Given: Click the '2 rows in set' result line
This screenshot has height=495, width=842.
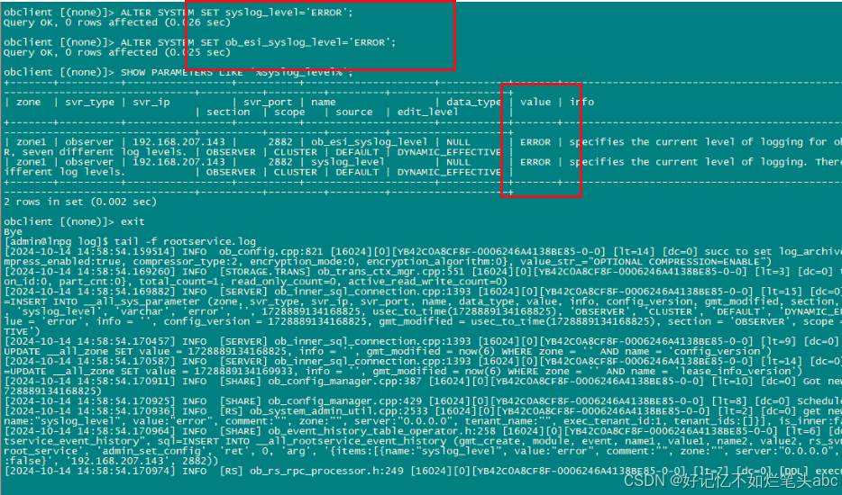Looking at the screenshot, I should click(80, 202).
